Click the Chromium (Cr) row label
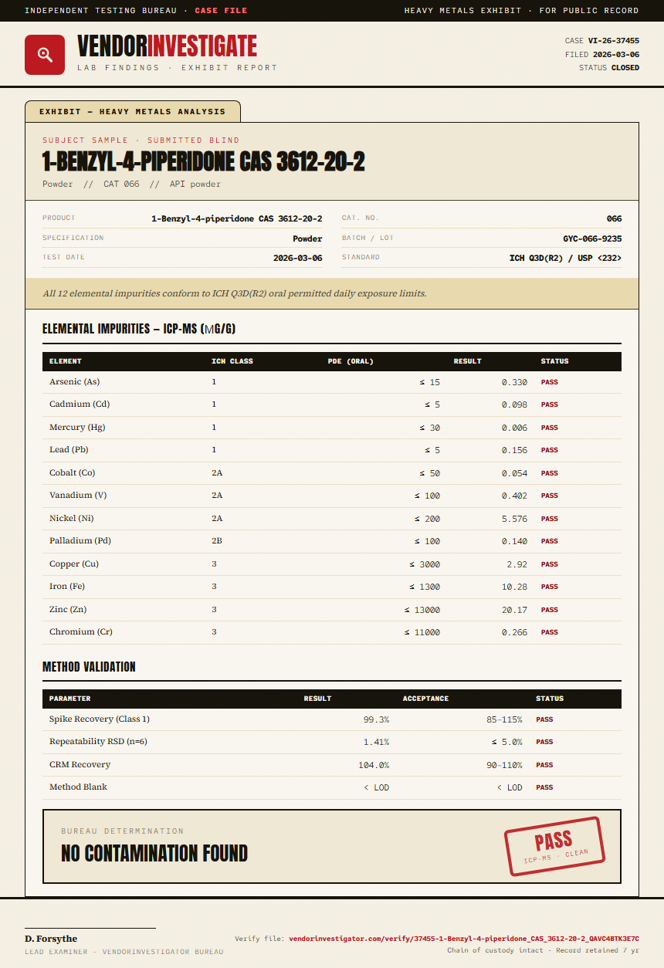This screenshot has width=664, height=968. [x=81, y=632]
